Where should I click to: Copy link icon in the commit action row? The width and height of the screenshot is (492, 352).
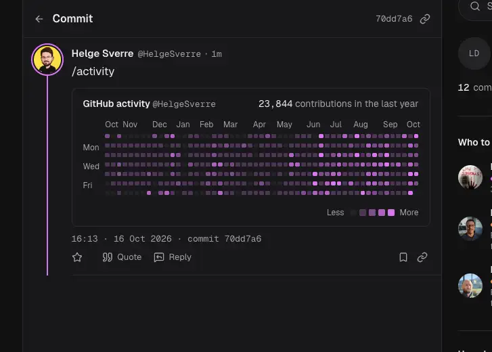pos(422,257)
